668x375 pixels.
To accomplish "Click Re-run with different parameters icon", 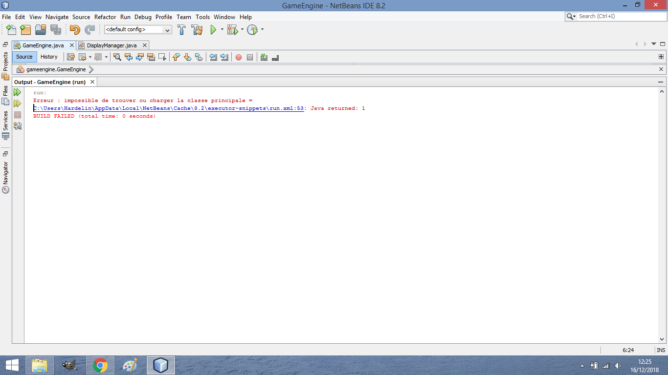I will pyautogui.click(x=18, y=104).
